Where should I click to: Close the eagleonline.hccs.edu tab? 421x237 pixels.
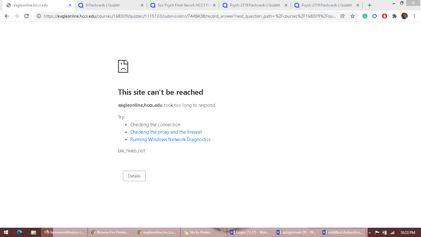70,5
